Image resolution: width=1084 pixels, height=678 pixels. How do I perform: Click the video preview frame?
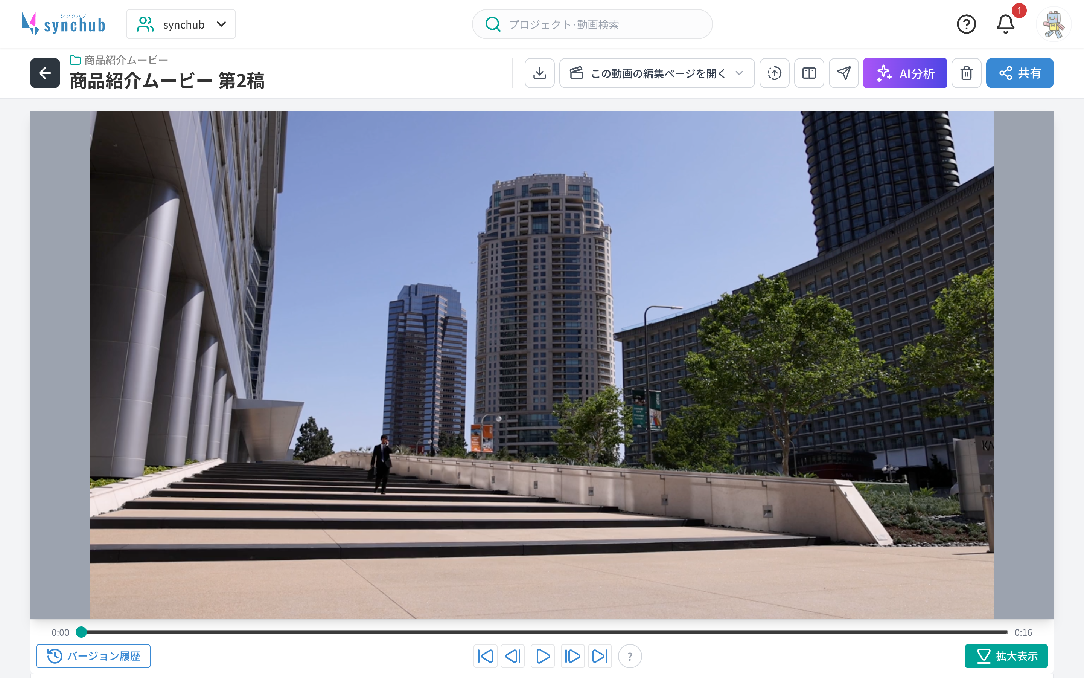click(542, 365)
